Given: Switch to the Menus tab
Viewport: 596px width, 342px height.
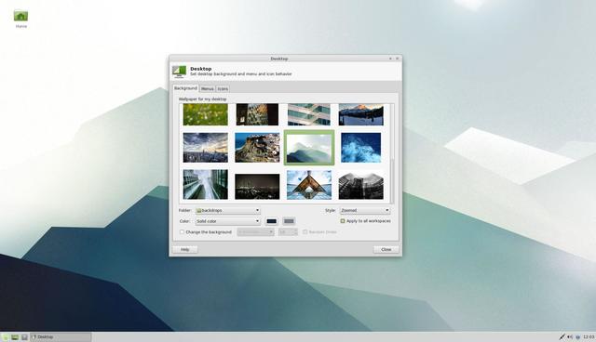Looking at the screenshot, I should [207, 88].
